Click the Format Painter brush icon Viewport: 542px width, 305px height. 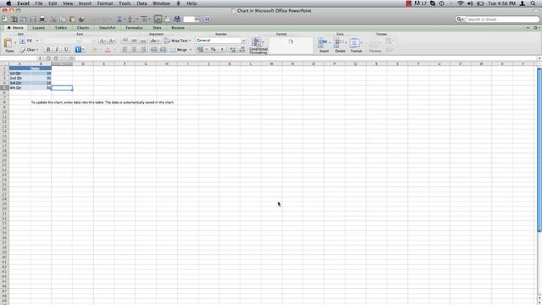(81, 19)
